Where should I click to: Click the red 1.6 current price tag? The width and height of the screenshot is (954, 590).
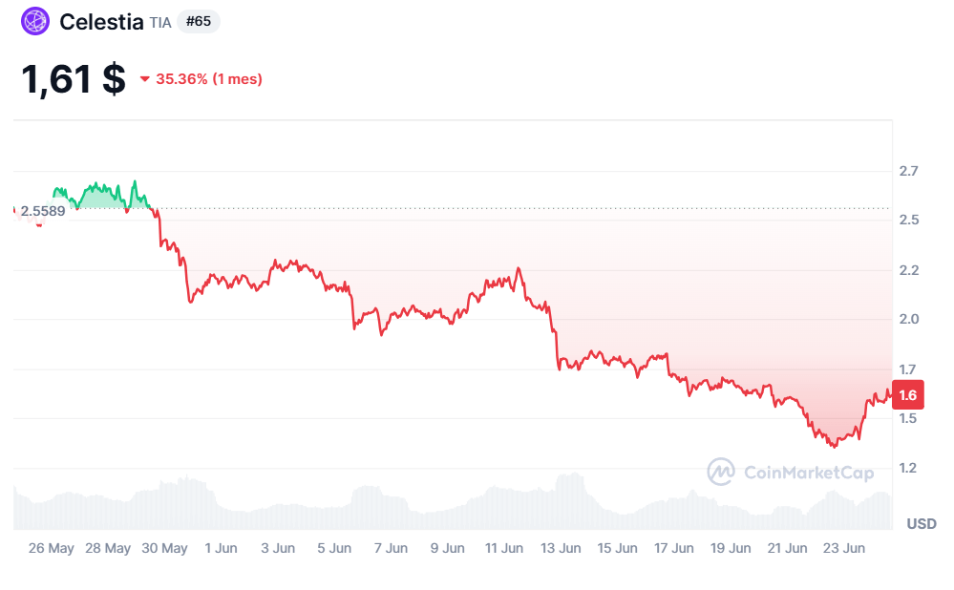[x=908, y=394]
